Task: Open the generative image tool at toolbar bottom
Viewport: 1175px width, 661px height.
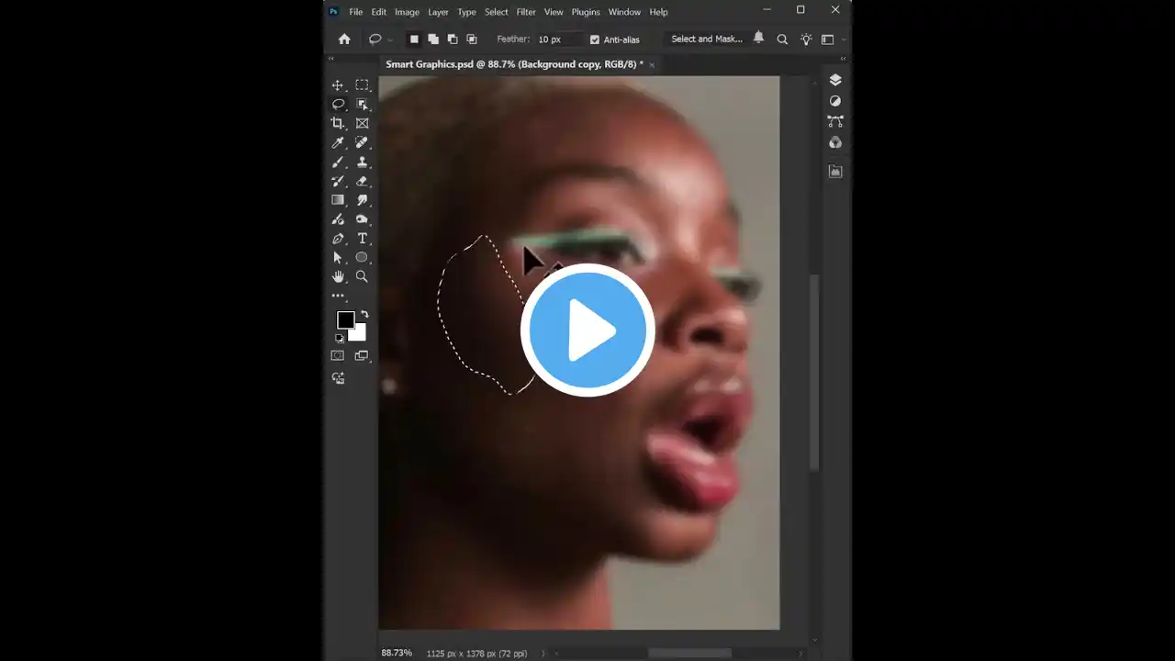Action: tap(338, 378)
